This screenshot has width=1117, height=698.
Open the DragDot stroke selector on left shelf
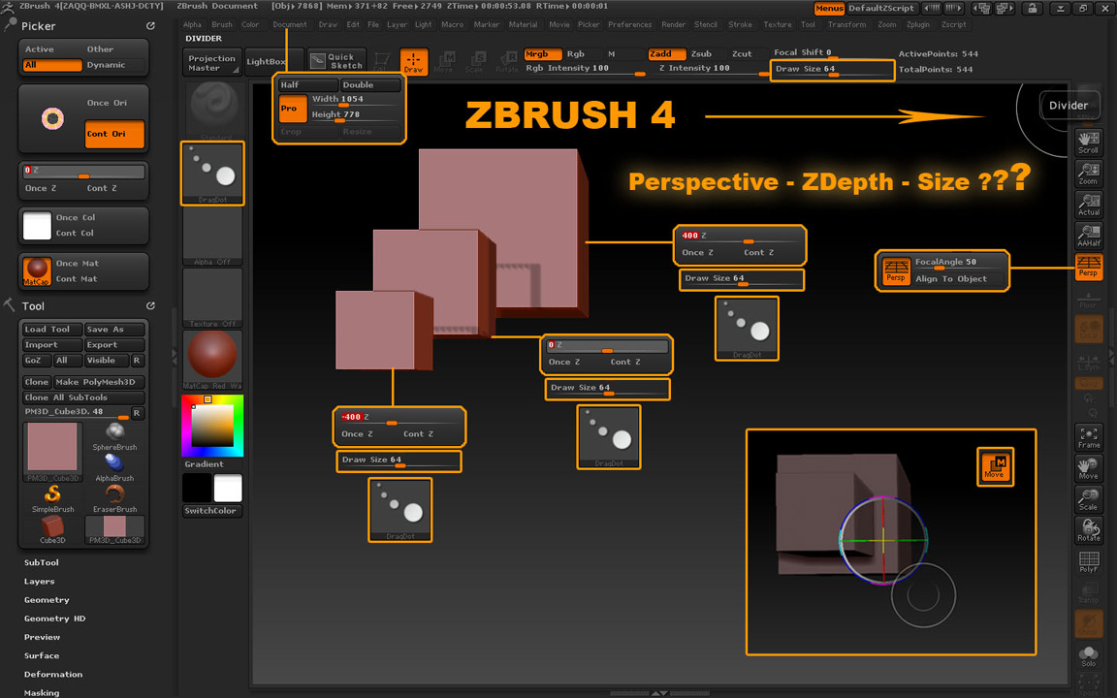coord(212,174)
